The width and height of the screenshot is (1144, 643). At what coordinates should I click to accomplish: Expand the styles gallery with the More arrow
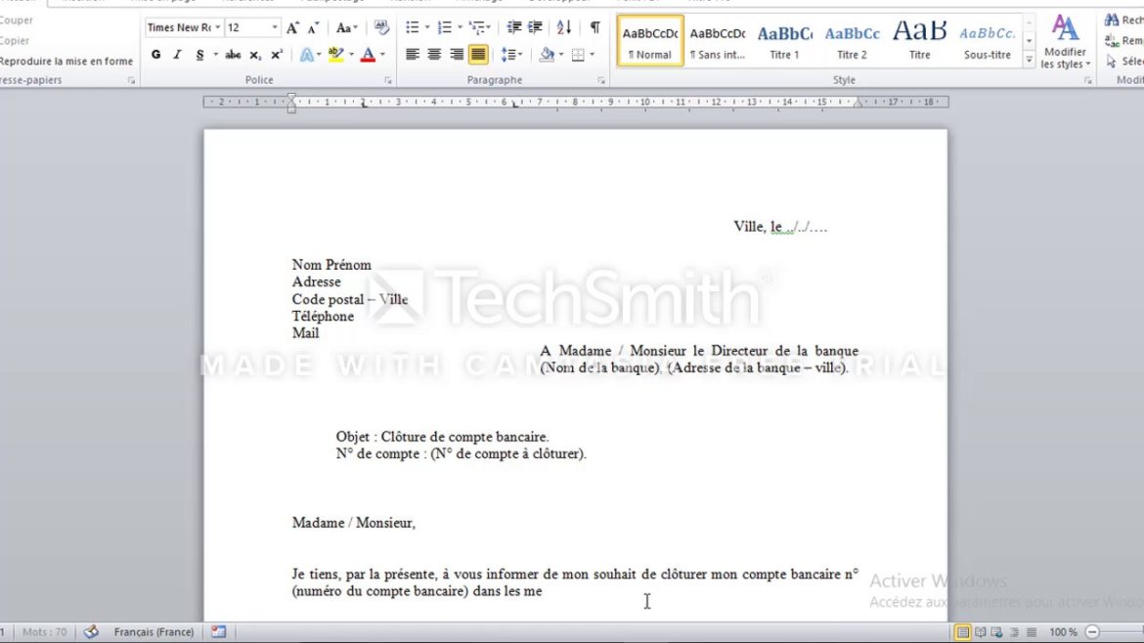[x=1029, y=61]
